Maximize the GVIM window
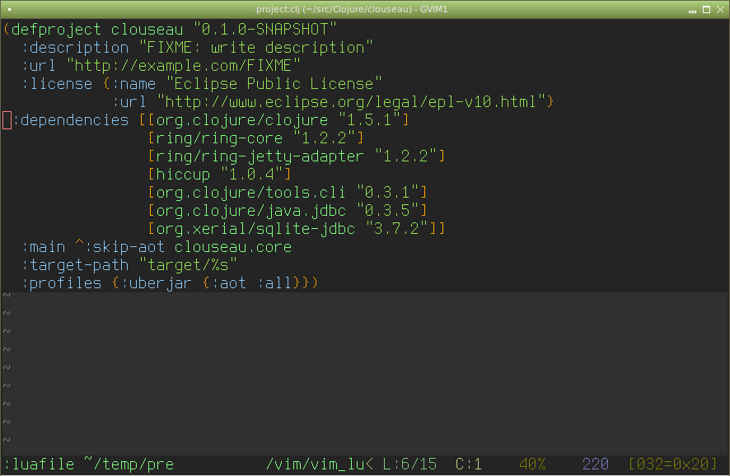Image resolution: width=730 pixels, height=476 pixels. click(706, 10)
